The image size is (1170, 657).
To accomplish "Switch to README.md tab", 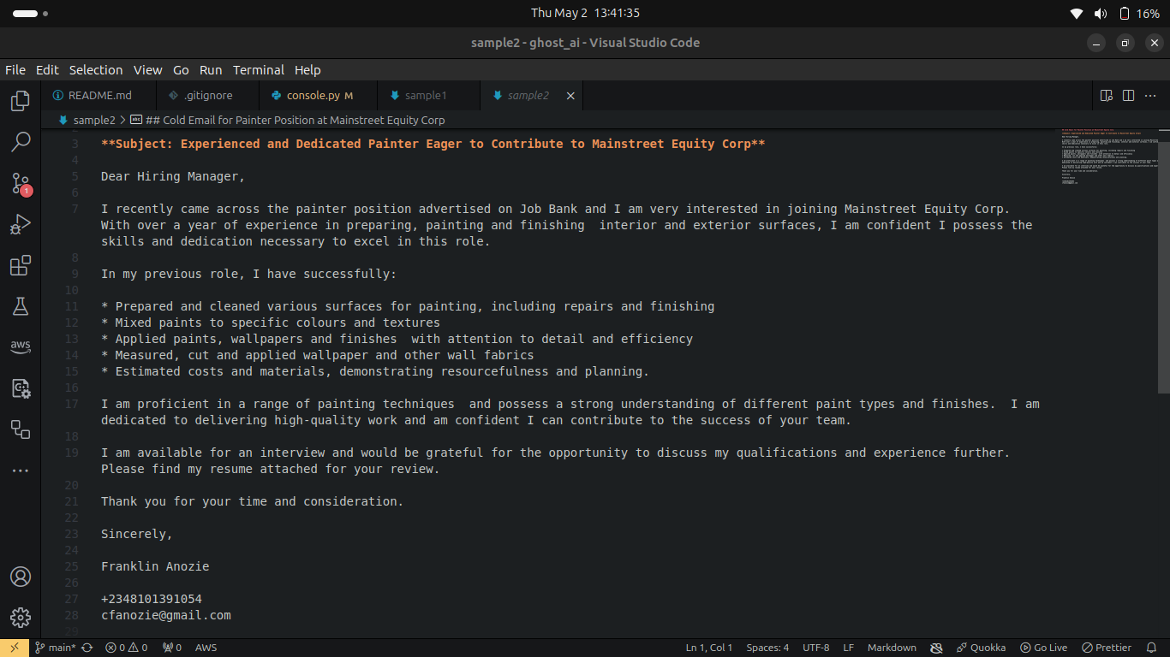I will point(98,96).
